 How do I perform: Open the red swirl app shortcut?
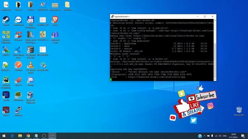[x=18, y=81]
